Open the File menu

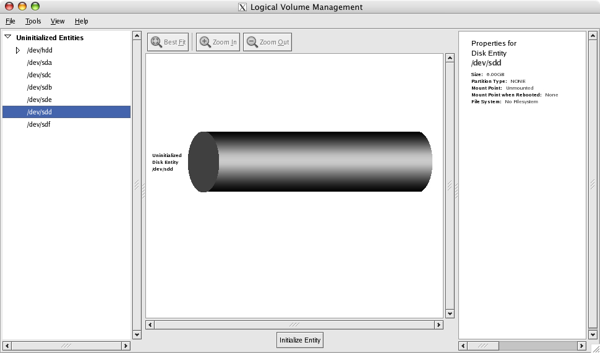coord(10,21)
